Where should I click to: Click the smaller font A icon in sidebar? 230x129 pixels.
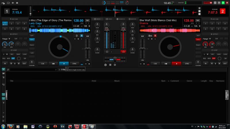3,117
